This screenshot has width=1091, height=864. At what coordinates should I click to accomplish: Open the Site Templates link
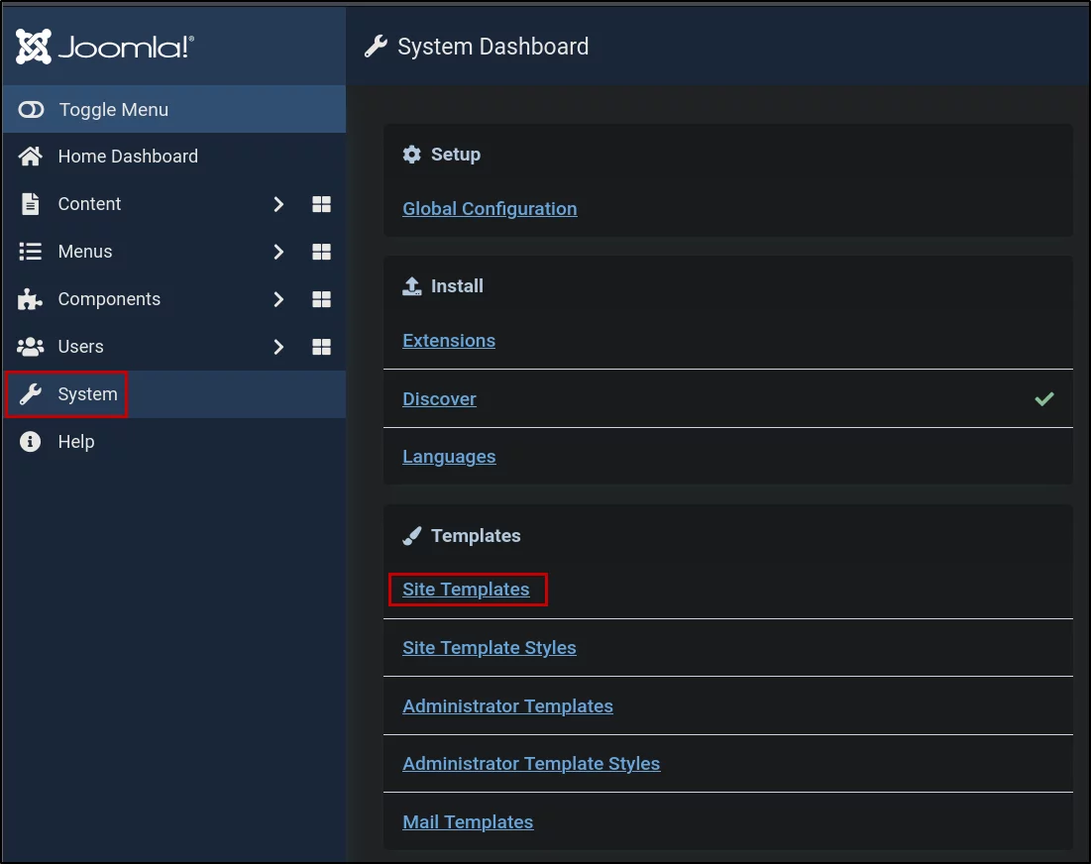(x=466, y=590)
